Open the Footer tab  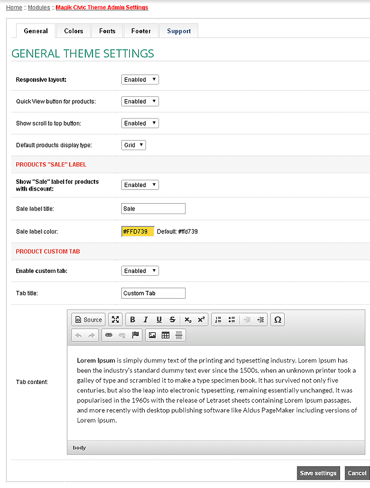pyautogui.click(x=141, y=31)
